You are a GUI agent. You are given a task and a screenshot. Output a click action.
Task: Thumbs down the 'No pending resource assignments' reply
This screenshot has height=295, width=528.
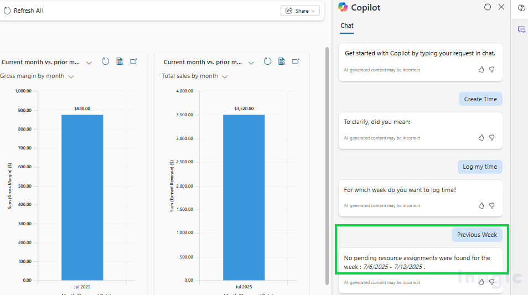[491, 282]
